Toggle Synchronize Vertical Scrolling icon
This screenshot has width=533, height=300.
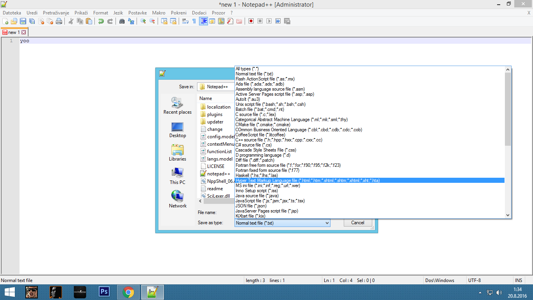164,21
